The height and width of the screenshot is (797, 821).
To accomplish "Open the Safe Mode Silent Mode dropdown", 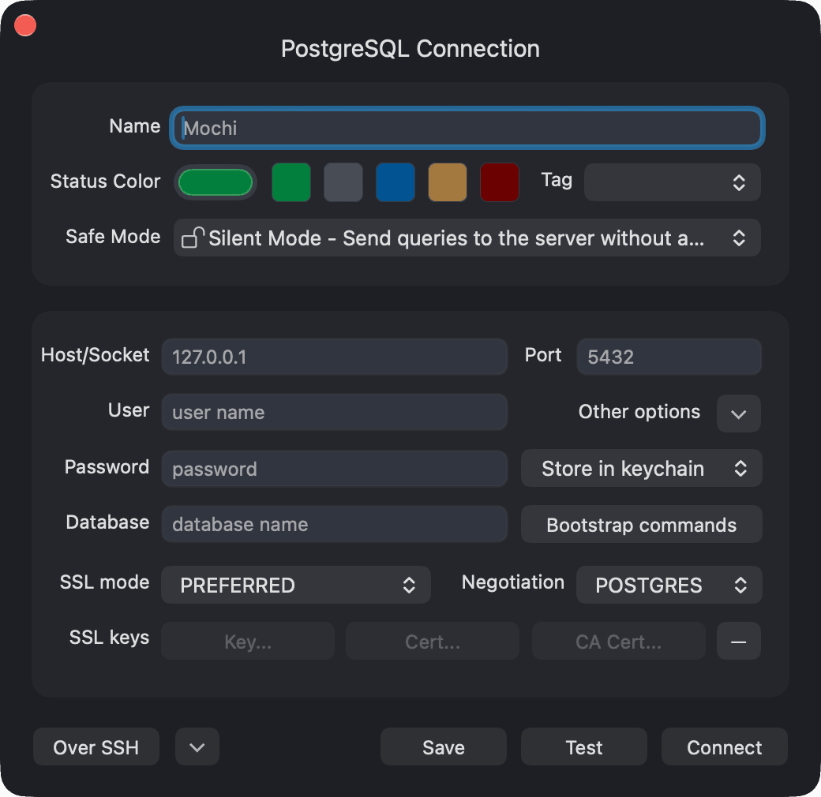I will [x=467, y=238].
